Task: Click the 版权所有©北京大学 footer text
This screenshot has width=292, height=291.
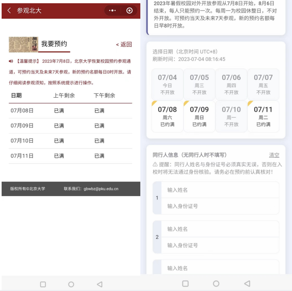Action: [x=28, y=189]
